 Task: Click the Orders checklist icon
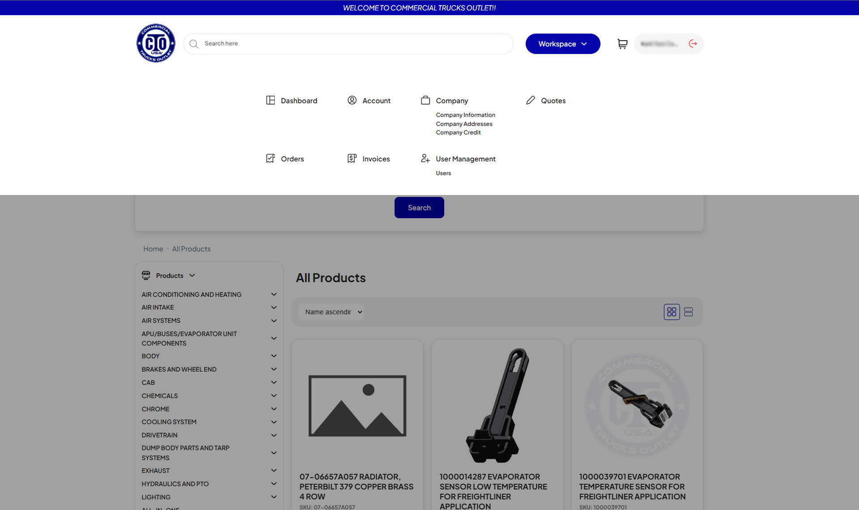click(271, 158)
